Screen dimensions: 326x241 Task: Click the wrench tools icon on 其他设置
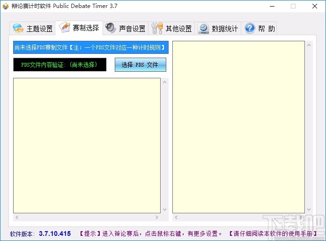point(157,28)
